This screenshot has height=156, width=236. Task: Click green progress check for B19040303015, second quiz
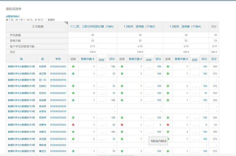pos(122,100)
